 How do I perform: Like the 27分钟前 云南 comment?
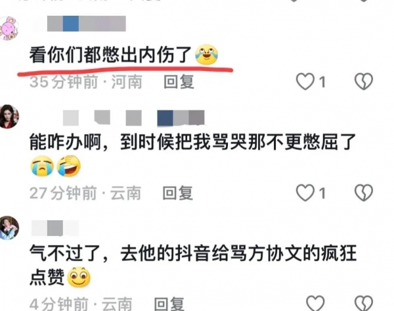pyautogui.click(x=305, y=193)
